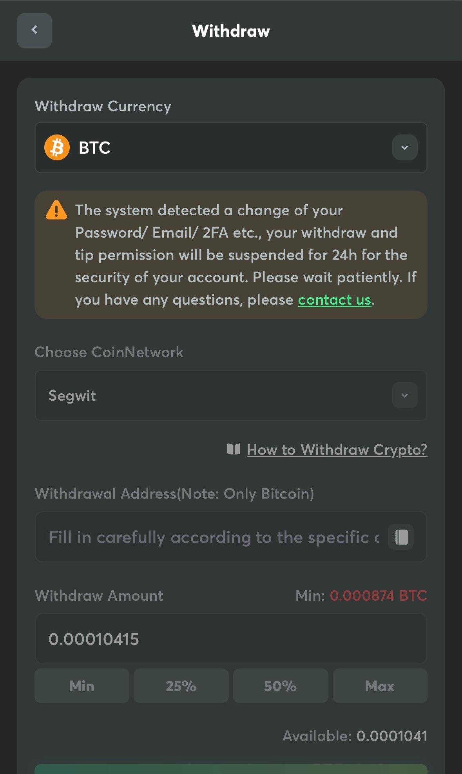Follow the green contact us link
Image resolution: width=462 pixels, height=774 pixels.
pyautogui.click(x=334, y=300)
